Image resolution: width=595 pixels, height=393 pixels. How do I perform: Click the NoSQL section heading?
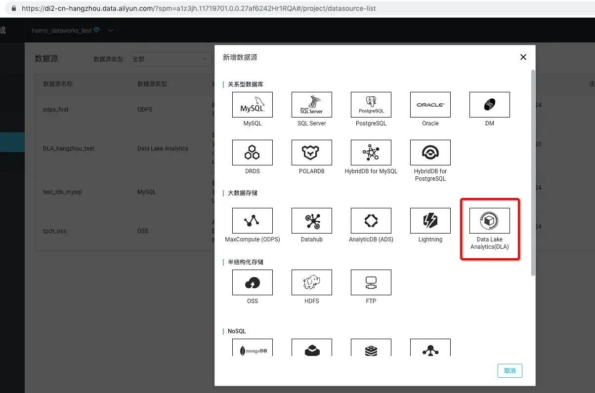[x=237, y=331]
